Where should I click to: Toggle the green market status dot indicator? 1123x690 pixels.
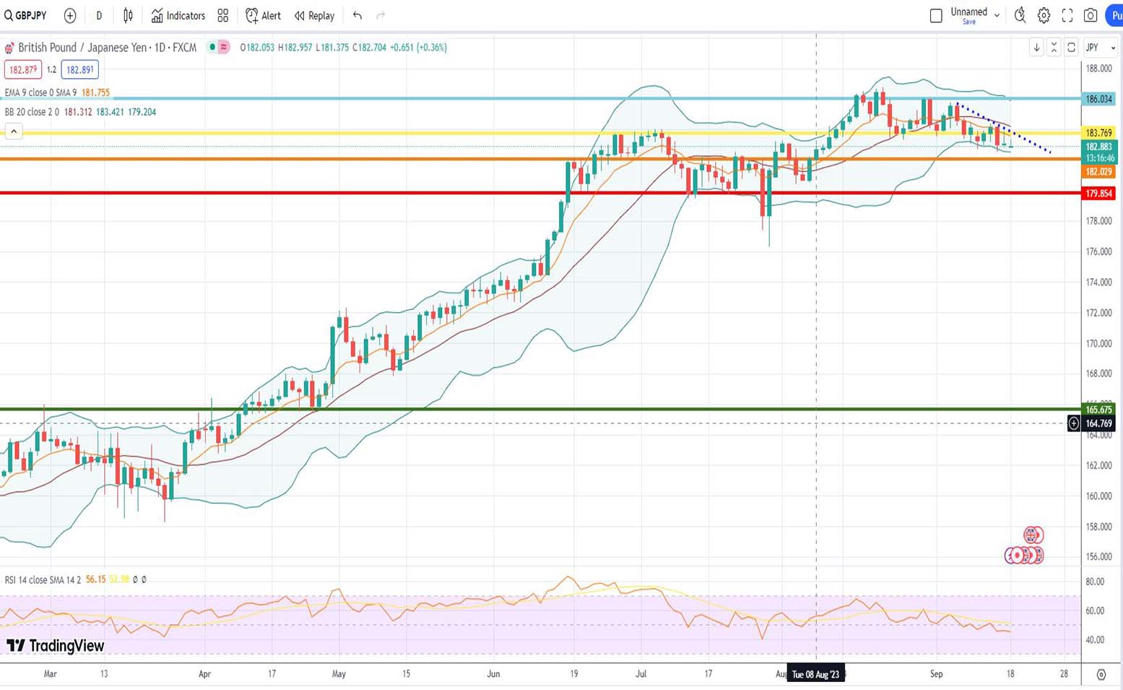point(212,48)
